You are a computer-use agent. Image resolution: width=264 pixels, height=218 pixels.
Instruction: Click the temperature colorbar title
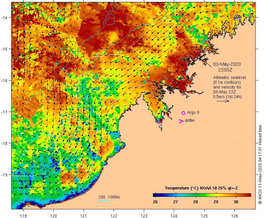pyautogui.click(x=201, y=188)
